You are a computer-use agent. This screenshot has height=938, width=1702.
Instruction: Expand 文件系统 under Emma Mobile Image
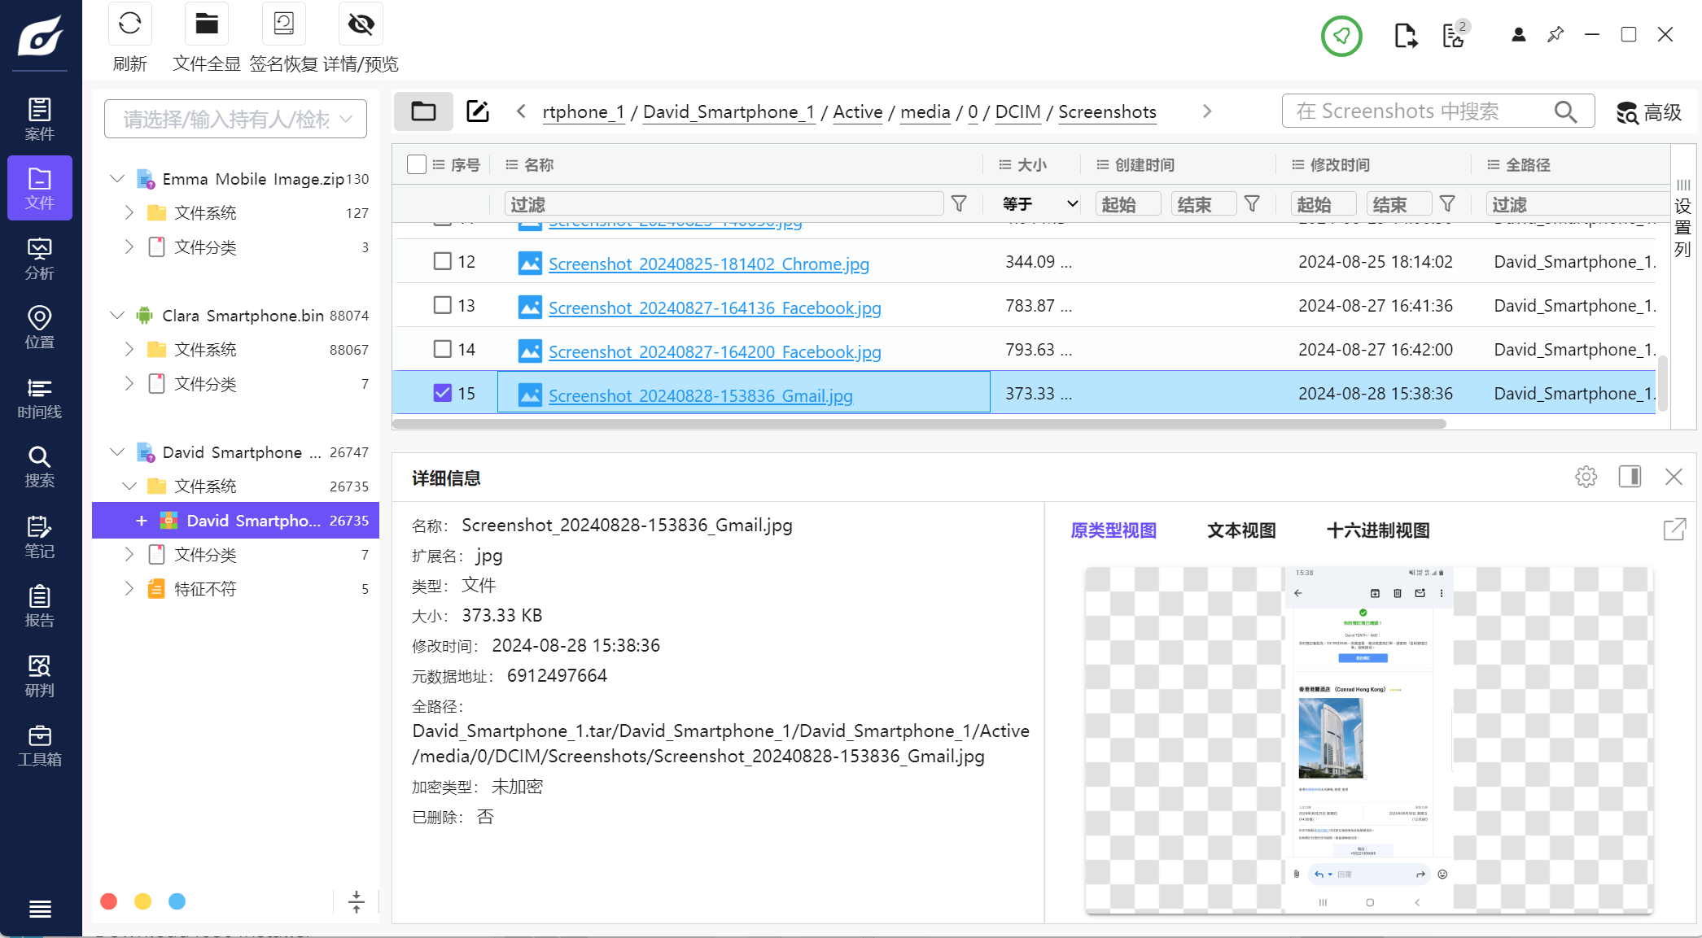[129, 212]
